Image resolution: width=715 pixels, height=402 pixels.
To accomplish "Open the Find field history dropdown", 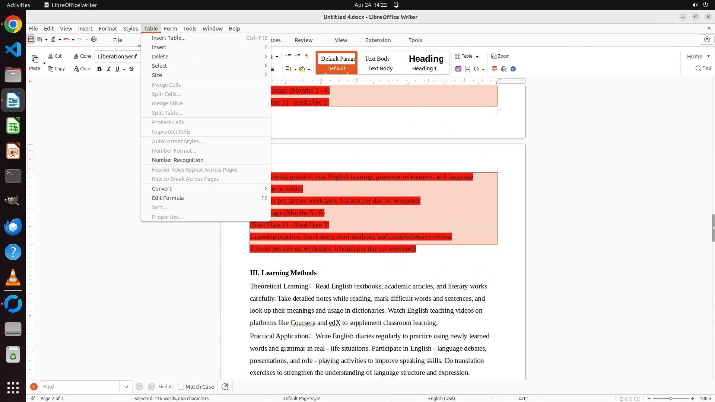I will (126, 387).
